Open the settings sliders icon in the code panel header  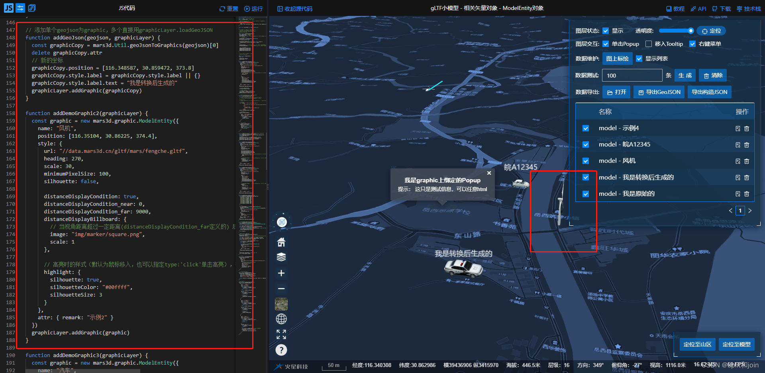coord(20,8)
